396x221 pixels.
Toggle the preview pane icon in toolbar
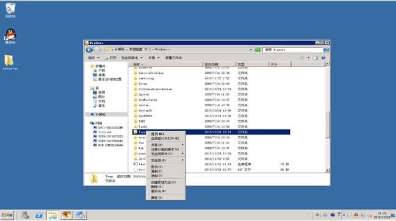[315, 58]
